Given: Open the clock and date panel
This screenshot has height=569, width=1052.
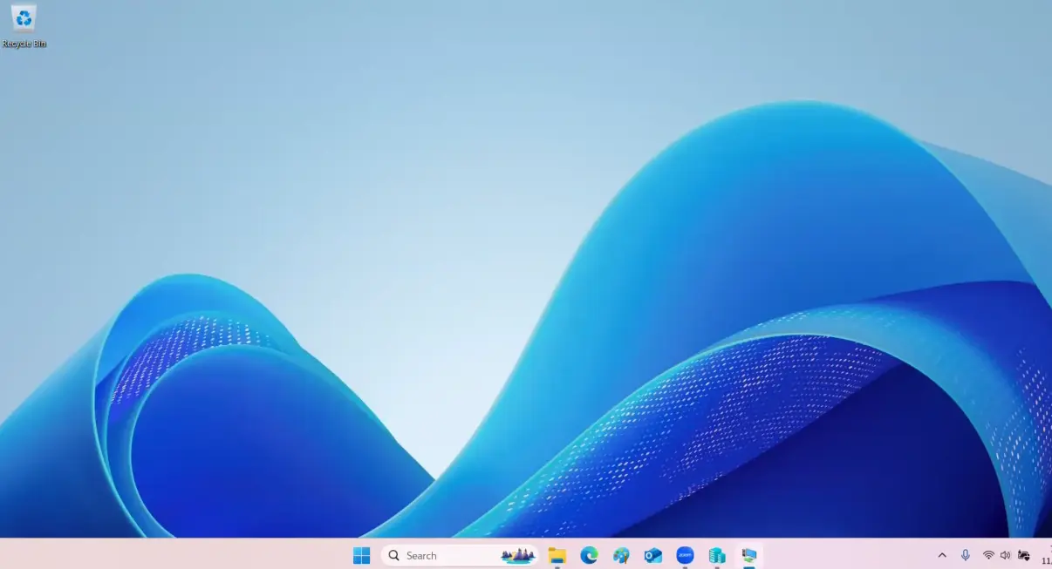Looking at the screenshot, I should 1046,556.
